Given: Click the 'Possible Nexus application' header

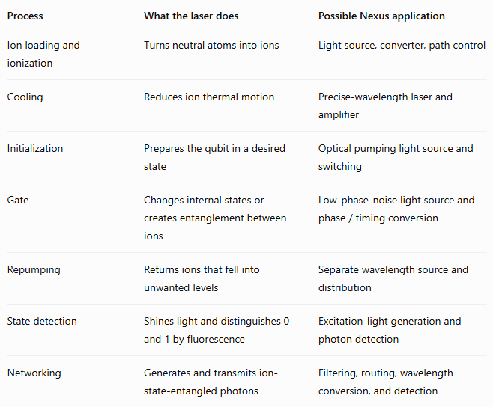Looking at the screenshot, I should click(381, 16).
